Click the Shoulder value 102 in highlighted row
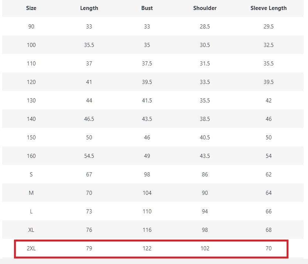Image resolution: width=308 pixels, height=264 pixels. tap(205, 248)
